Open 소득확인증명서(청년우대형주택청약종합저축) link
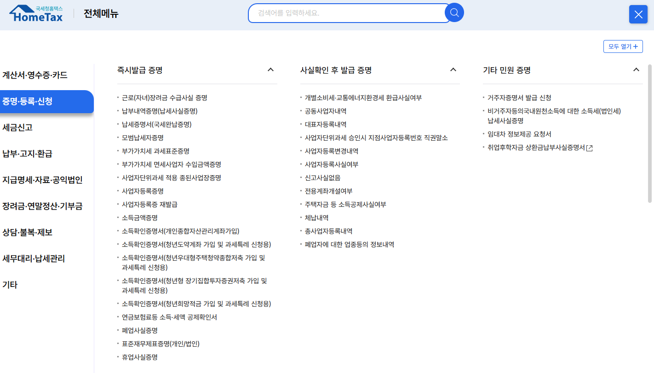 [x=194, y=263]
